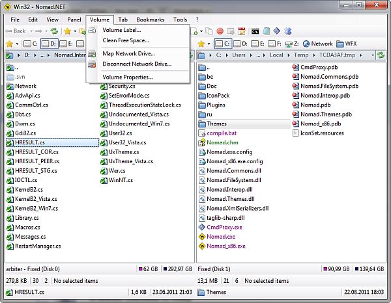391x303 pixels.
Task: Open the Panel menu
Action: [x=74, y=20]
